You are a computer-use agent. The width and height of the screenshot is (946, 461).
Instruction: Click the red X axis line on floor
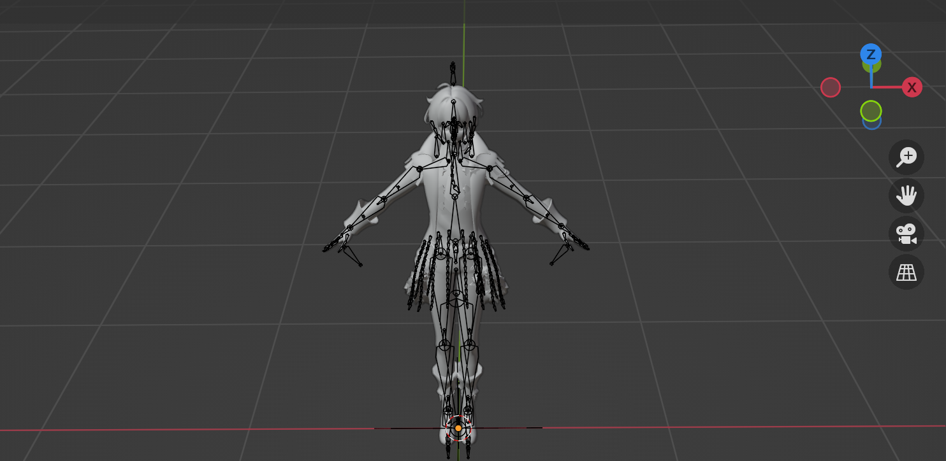[701, 427]
